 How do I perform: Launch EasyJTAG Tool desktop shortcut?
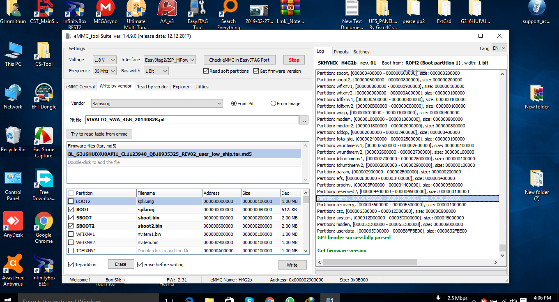[198, 15]
